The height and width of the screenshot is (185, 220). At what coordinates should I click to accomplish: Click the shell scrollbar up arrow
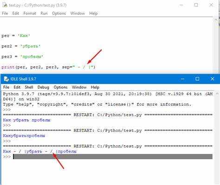click(x=217, y=94)
